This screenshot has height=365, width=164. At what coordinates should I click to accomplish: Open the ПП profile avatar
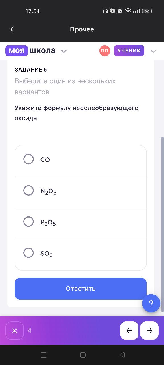click(105, 51)
